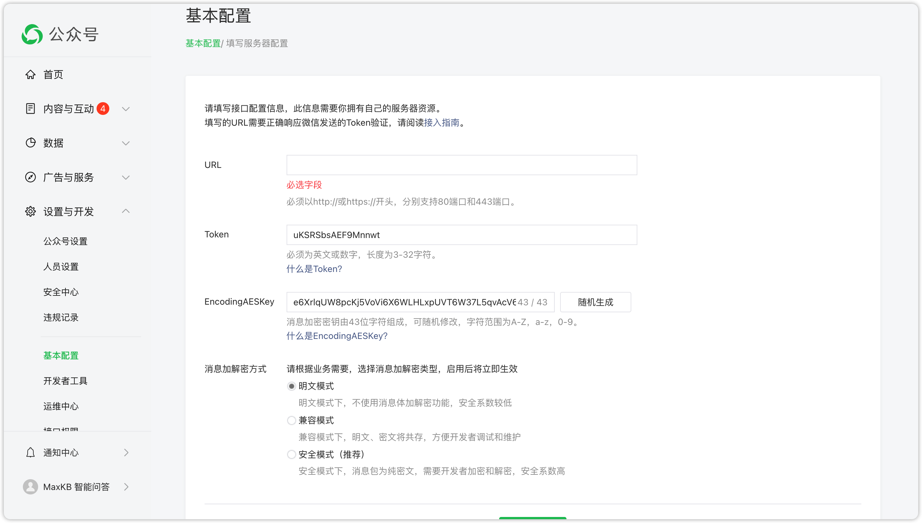This screenshot has width=922, height=523.
Task: Select the 明文模式 radio button
Action: (x=291, y=386)
